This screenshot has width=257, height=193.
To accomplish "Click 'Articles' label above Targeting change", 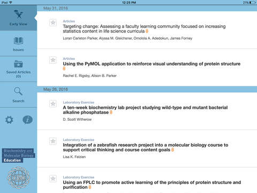I will click(x=69, y=21).
